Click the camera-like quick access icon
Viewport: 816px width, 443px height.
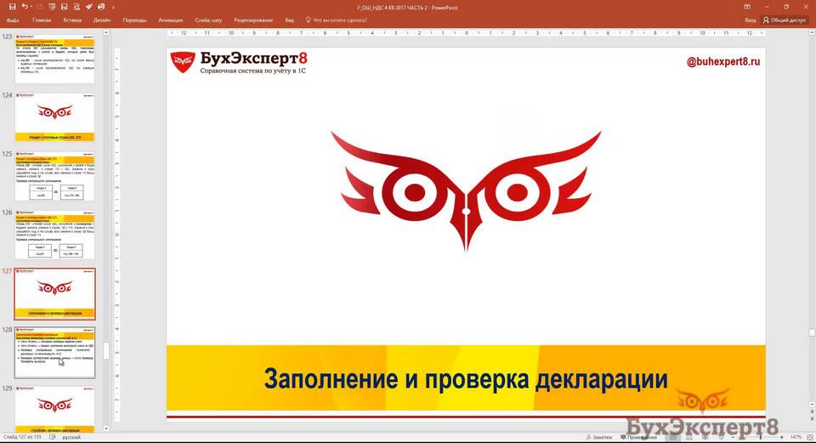tap(101, 7)
